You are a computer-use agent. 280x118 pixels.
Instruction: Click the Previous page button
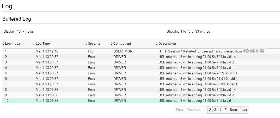pos(193,110)
